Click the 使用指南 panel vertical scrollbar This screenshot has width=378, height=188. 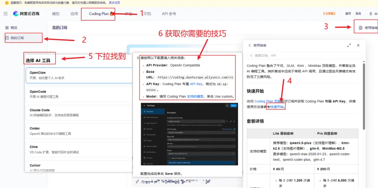pos(364,96)
